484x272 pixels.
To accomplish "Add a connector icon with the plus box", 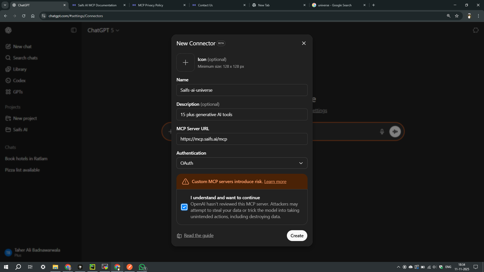I will coord(186,62).
